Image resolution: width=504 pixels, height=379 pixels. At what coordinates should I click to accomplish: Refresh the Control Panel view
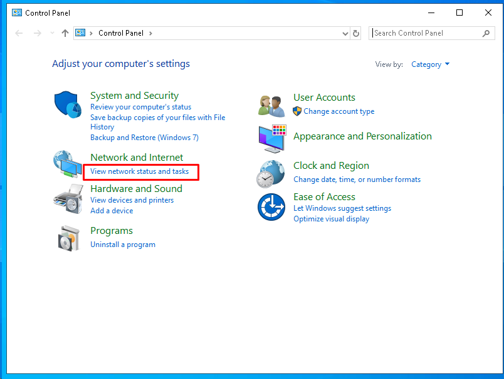356,33
